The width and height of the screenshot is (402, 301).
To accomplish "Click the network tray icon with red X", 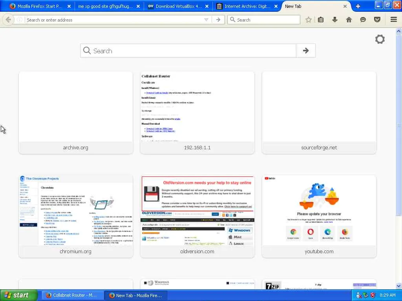I will pos(359,295).
